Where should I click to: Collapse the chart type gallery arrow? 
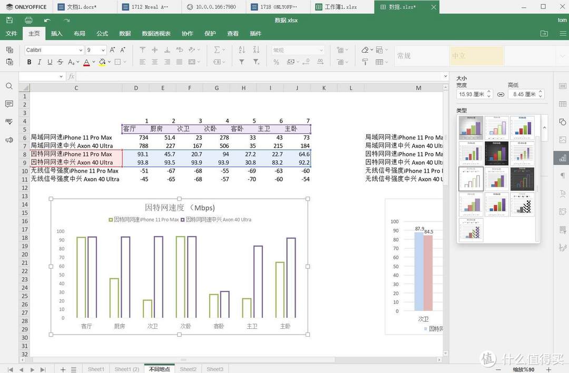(x=544, y=128)
